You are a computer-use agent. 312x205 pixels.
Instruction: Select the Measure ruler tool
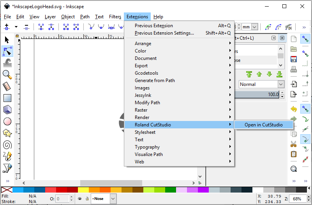(x=7, y=86)
